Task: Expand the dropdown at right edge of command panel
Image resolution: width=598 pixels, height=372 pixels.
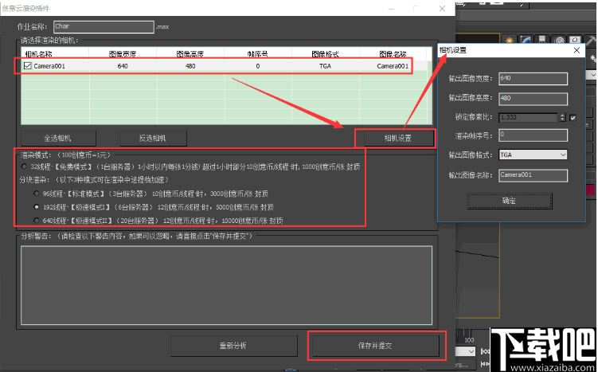Action: point(592,75)
